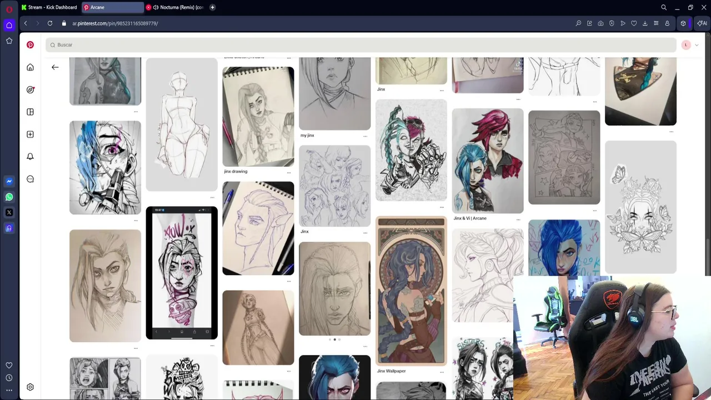The width and height of the screenshot is (711, 400).
Task: Add page to bookmarks with toolbar heart
Action: click(634, 23)
